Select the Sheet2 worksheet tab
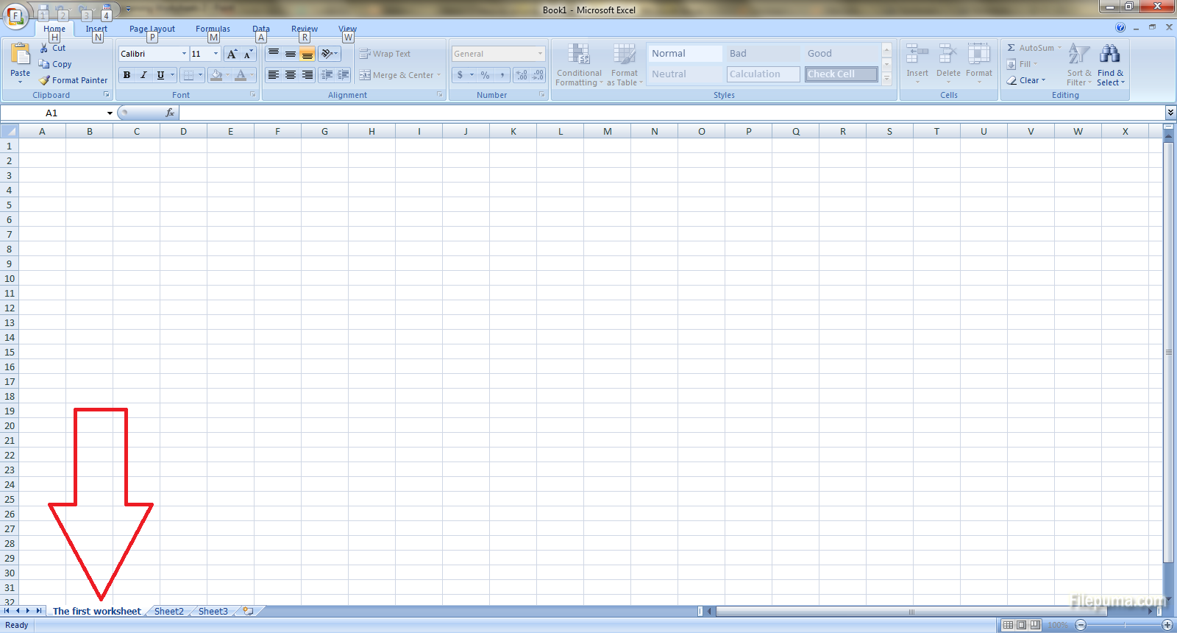The image size is (1177, 633). [169, 611]
